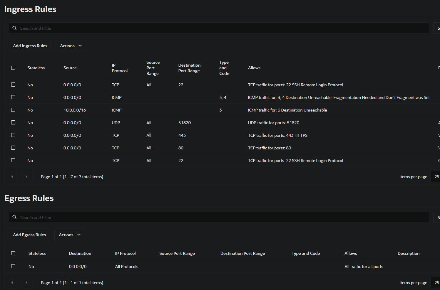This screenshot has width=440, height=290.
Task: Check the last TCP 22 rule with no source
Action: (x=13, y=160)
